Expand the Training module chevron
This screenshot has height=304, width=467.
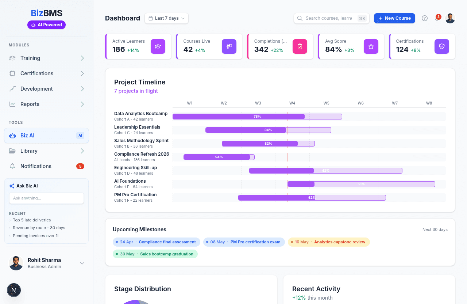coord(82,58)
